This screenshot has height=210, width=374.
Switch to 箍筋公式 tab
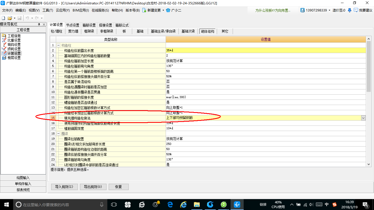pos(122,25)
